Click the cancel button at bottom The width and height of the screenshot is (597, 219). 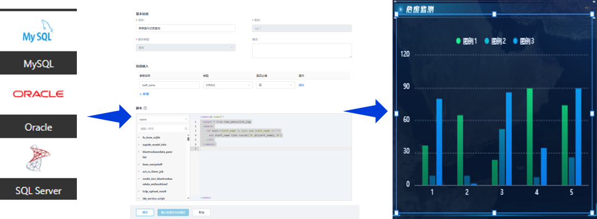pos(201,212)
